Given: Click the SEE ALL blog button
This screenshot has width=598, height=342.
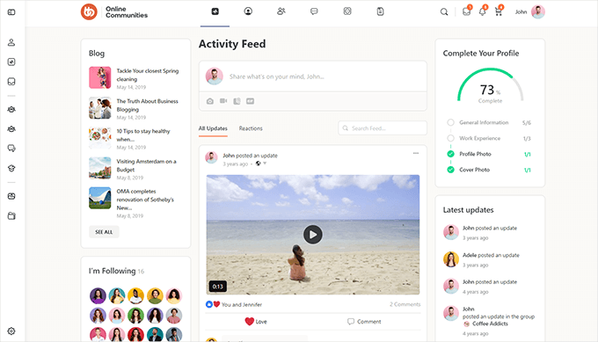Looking at the screenshot, I should [x=104, y=232].
